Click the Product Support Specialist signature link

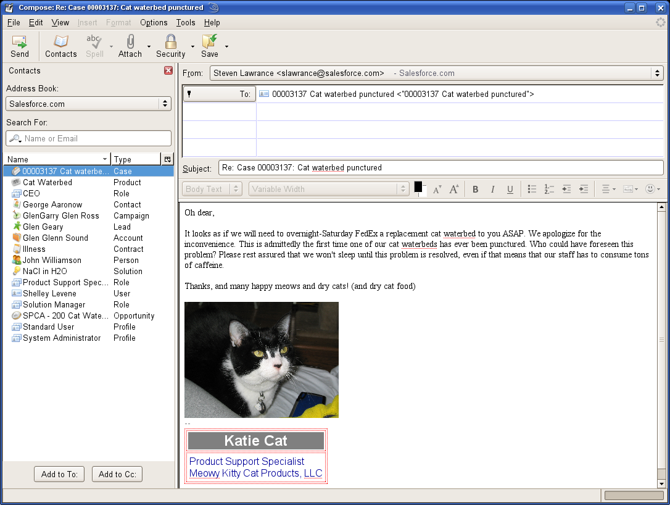click(247, 461)
